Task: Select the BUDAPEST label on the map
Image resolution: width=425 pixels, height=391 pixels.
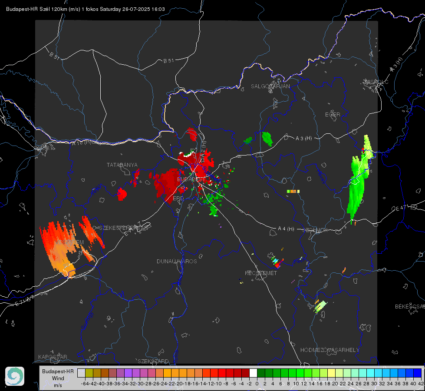Action: [x=191, y=179]
